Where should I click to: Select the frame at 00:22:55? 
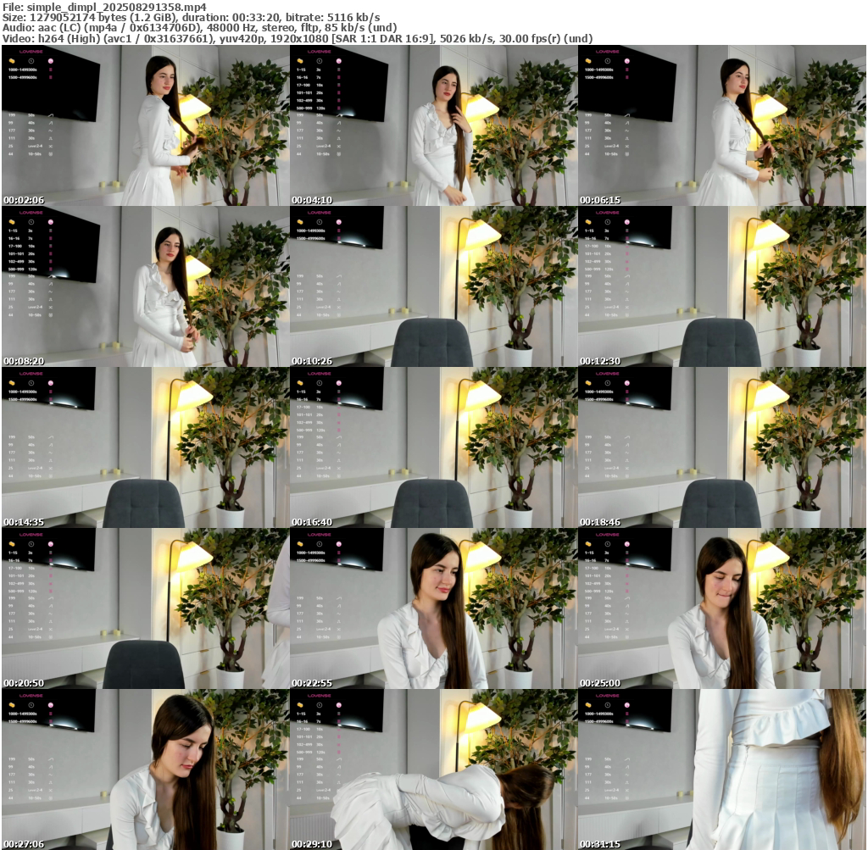tap(433, 608)
